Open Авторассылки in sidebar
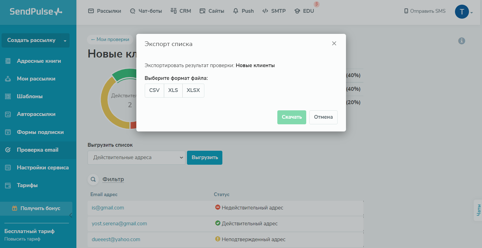The height and width of the screenshot is (248, 482). pyautogui.click(x=36, y=114)
